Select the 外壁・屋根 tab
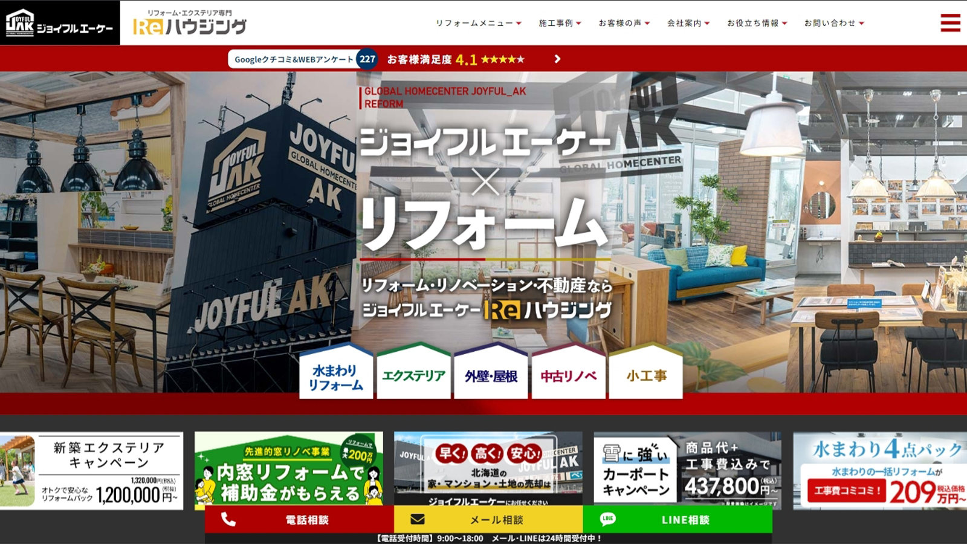967x544 pixels. click(491, 371)
